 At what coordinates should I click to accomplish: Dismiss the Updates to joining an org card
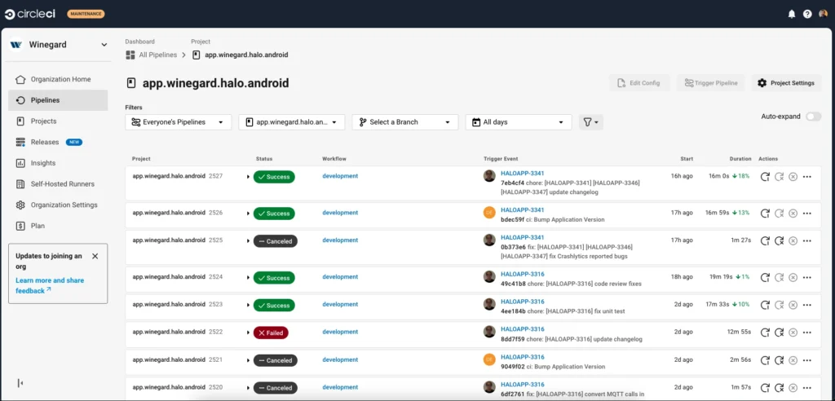(x=95, y=256)
